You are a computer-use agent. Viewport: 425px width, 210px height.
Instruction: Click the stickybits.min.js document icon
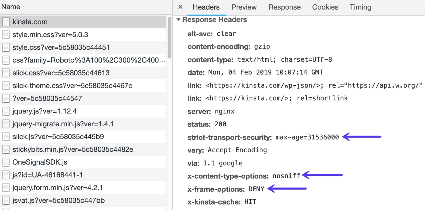[x=6, y=149]
